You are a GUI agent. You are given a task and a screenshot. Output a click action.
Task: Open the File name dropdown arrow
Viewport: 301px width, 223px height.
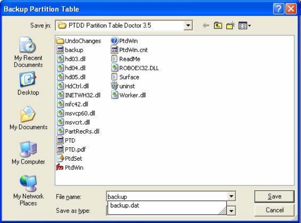[x=231, y=196]
